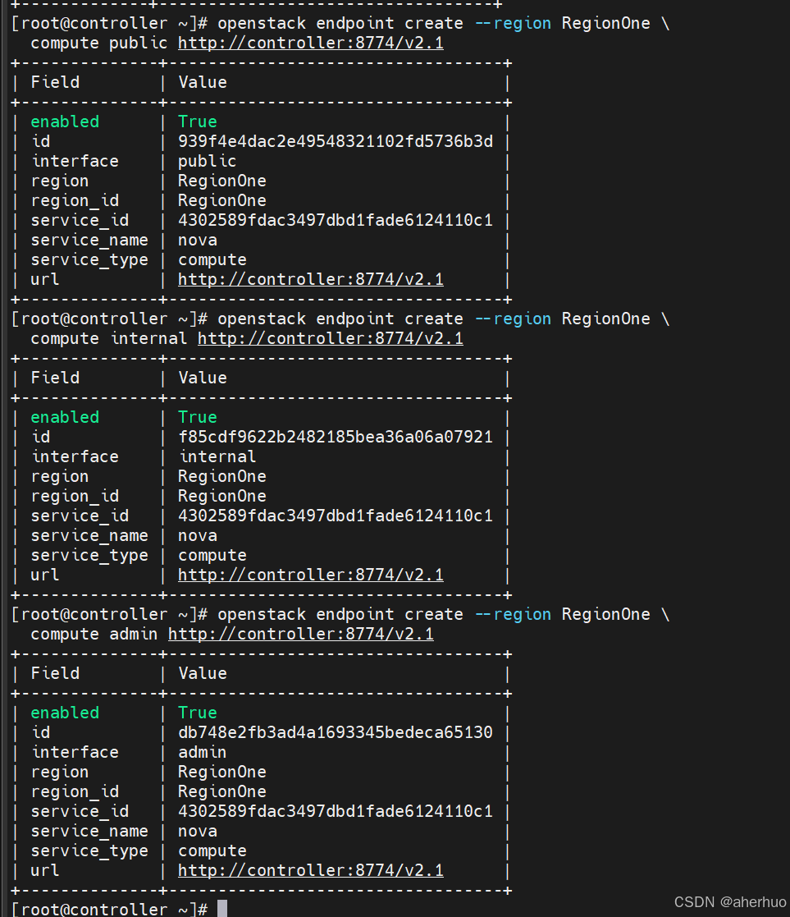Click service_id value in the admin endpoint table
The height and width of the screenshot is (917, 790).
coord(336,811)
